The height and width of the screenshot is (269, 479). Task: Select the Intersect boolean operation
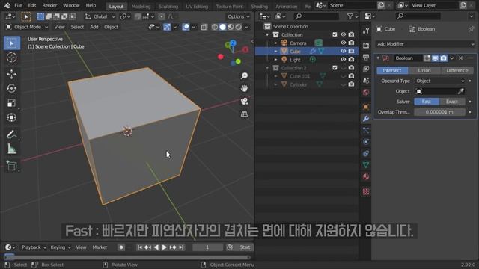pyautogui.click(x=392, y=70)
